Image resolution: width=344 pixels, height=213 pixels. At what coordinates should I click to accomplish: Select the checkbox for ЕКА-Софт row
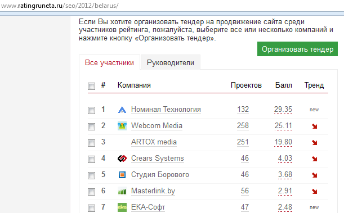coord(91,208)
